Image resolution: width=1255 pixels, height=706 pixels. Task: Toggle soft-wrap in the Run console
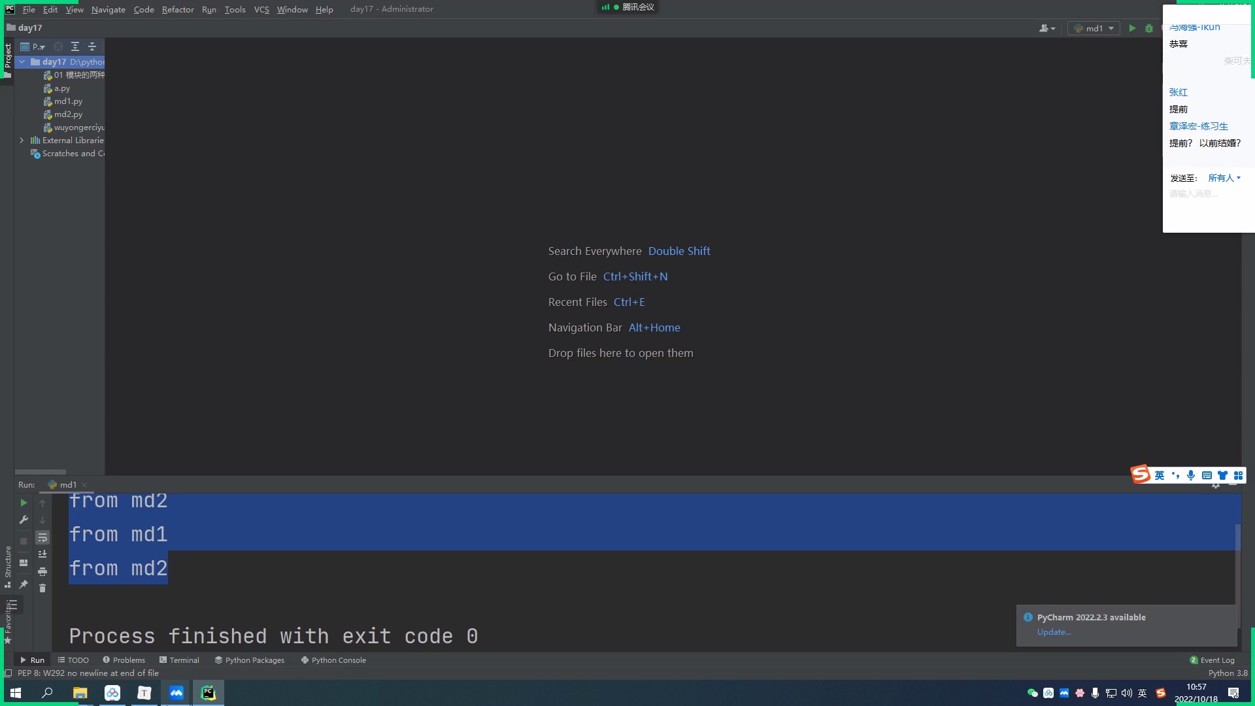(x=42, y=537)
